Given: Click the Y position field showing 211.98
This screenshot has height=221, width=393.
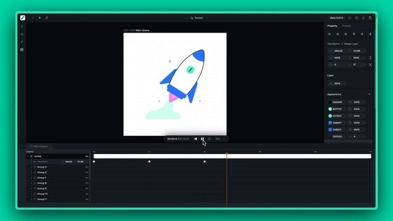Looking at the screenshot, I should click(x=356, y=51).
